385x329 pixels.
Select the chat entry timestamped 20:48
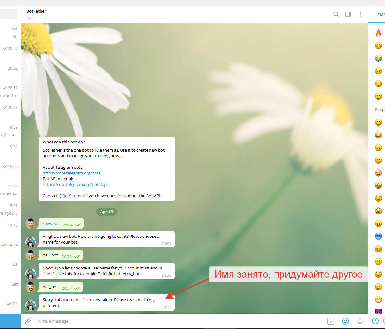point(10,108)
